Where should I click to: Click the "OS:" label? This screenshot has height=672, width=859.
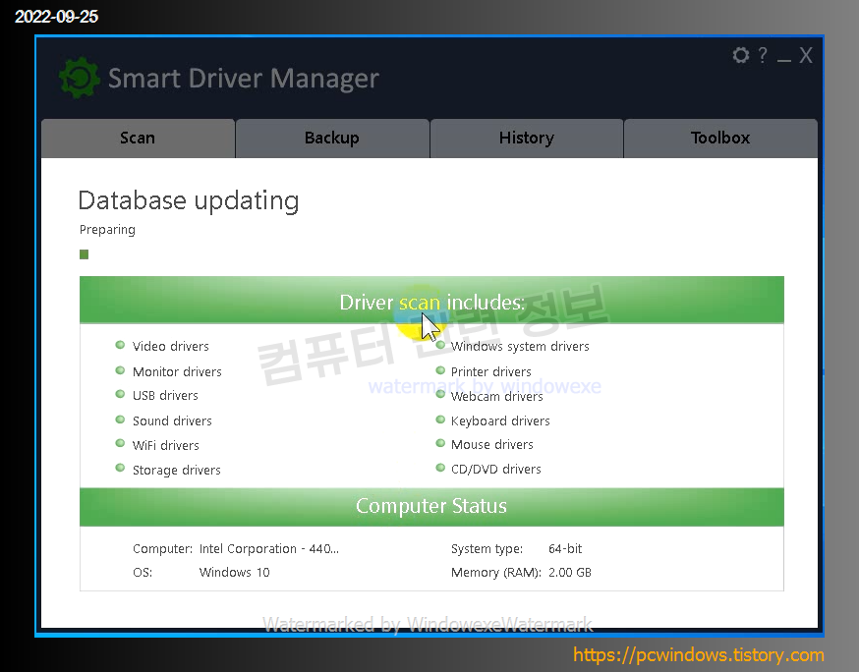coord(143,573)
